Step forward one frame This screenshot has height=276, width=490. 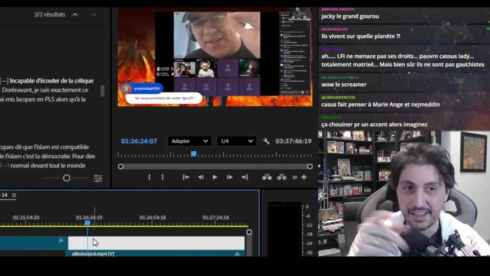(x=230, y=177)
